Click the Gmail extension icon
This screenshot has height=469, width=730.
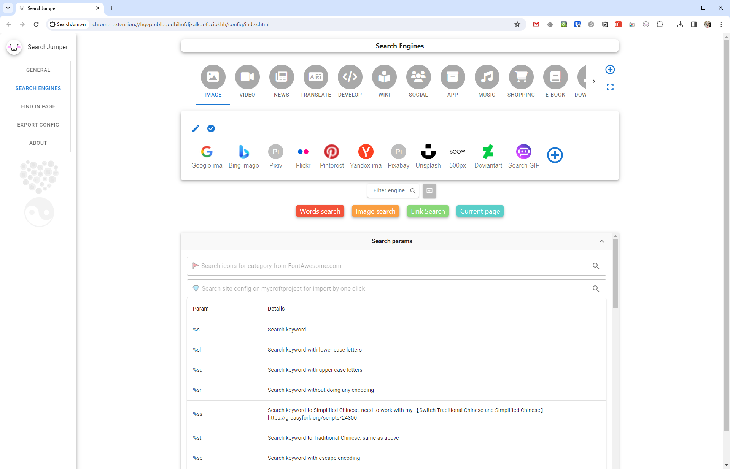click(x=536, y=24)
